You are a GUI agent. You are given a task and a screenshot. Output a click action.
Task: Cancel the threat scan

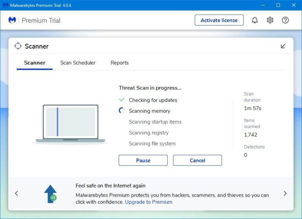(197, 160)
